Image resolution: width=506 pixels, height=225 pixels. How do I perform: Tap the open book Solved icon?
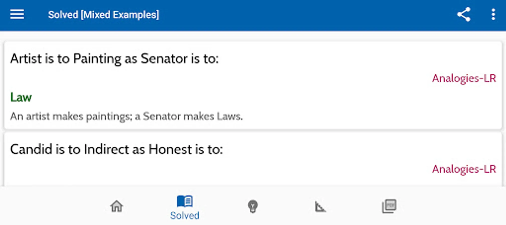click(185, 201)
